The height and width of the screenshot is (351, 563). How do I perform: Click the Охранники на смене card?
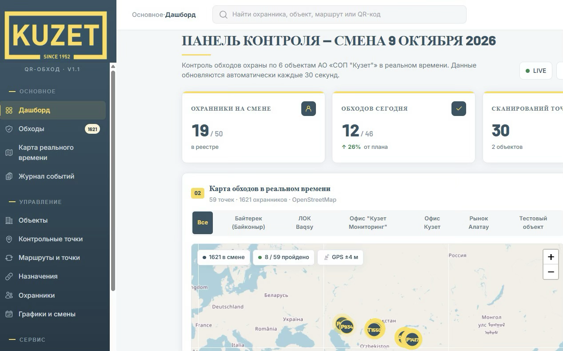[x=253, y=127]
